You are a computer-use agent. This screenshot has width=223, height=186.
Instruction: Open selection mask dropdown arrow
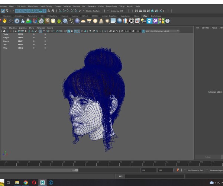14,11
